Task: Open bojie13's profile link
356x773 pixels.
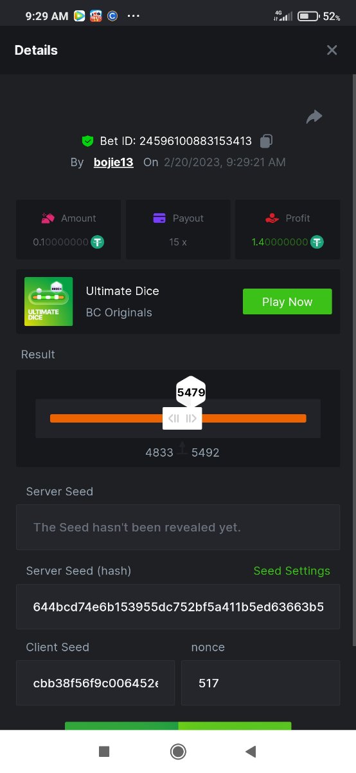Action: [114, 162]
